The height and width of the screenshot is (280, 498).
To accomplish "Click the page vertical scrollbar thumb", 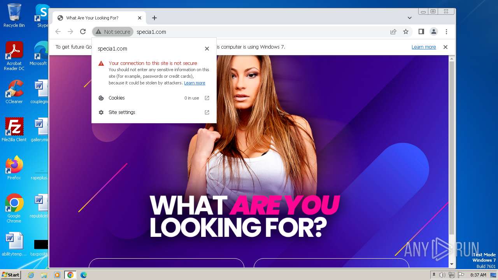I will point(451,148).
